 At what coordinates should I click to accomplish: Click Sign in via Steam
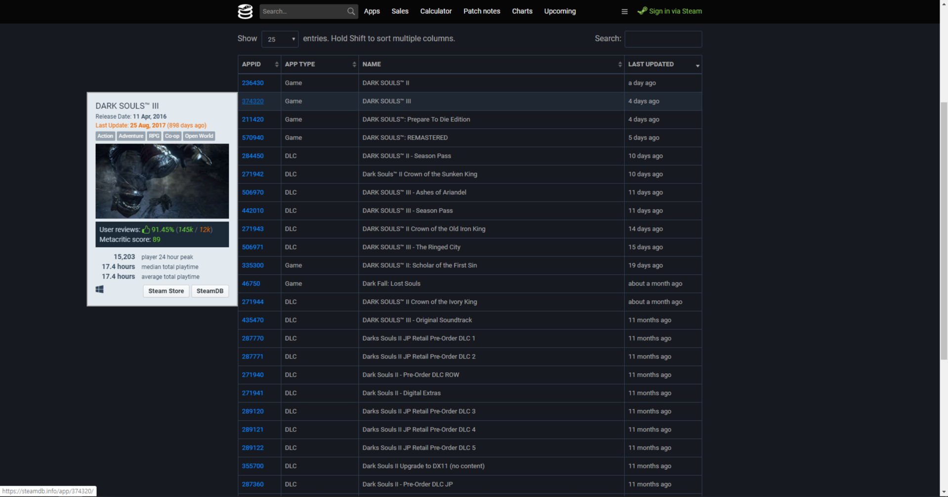[669, 11]
